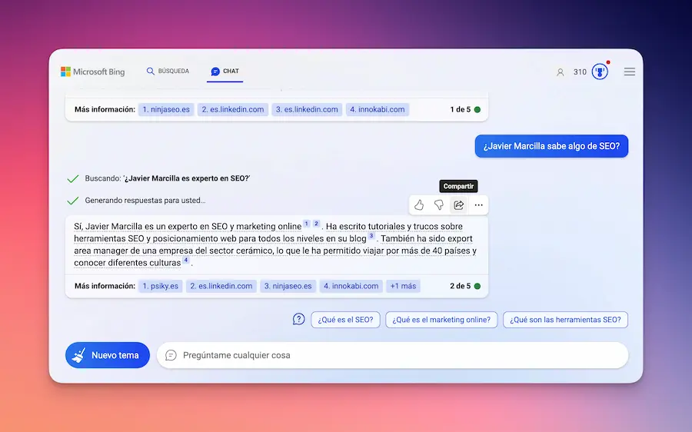692x432 pixels.
Task: Dislike the response with thumbs down
Action: coord(439,204)
